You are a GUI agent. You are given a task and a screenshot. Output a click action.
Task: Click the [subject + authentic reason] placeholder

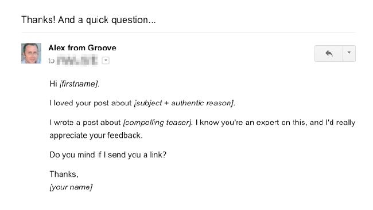click(184, 103)
